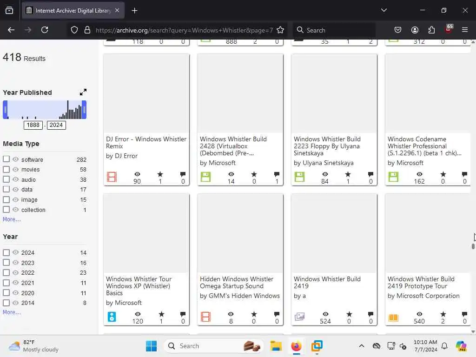Click the Firefox Search box
The height and width of the screenshot is (357, 476).
334,30
